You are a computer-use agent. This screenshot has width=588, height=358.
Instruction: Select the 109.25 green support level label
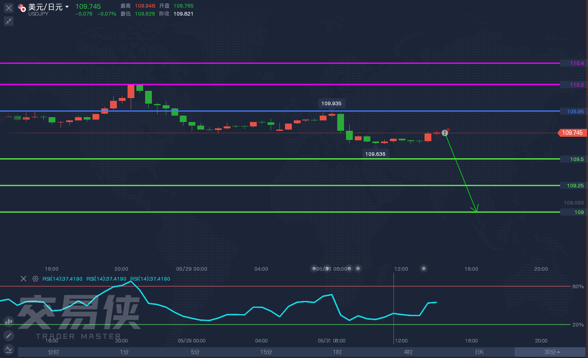tap(573, 185)
